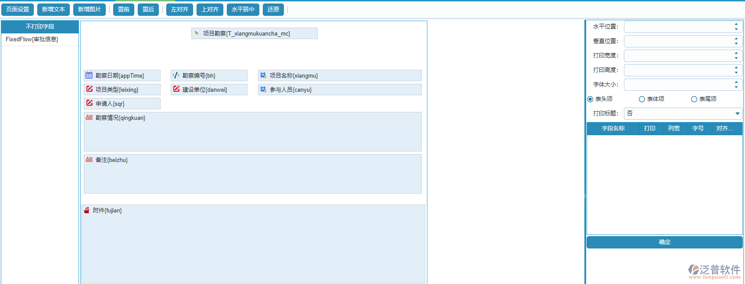This screenshot has height=284, width=745.
Task: Click the 左对齐 toolbar button
Action: pyautogui.click(x=180, y=9)
